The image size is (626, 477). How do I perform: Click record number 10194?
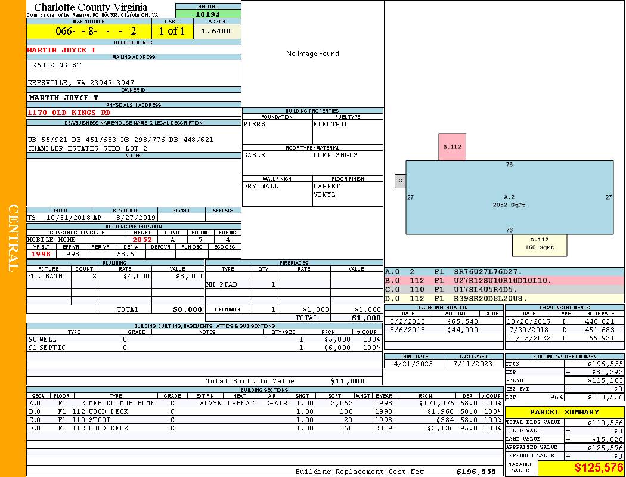pos(207,14)
